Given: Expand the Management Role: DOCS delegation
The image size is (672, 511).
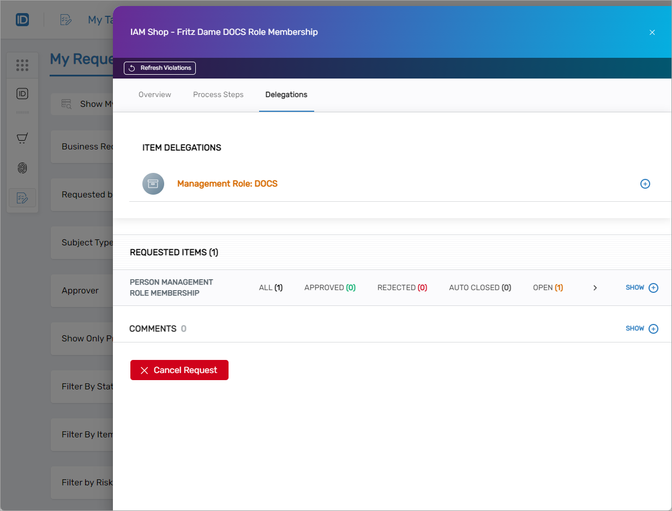Looking at the screenshot, I should [x=645, y=184].
